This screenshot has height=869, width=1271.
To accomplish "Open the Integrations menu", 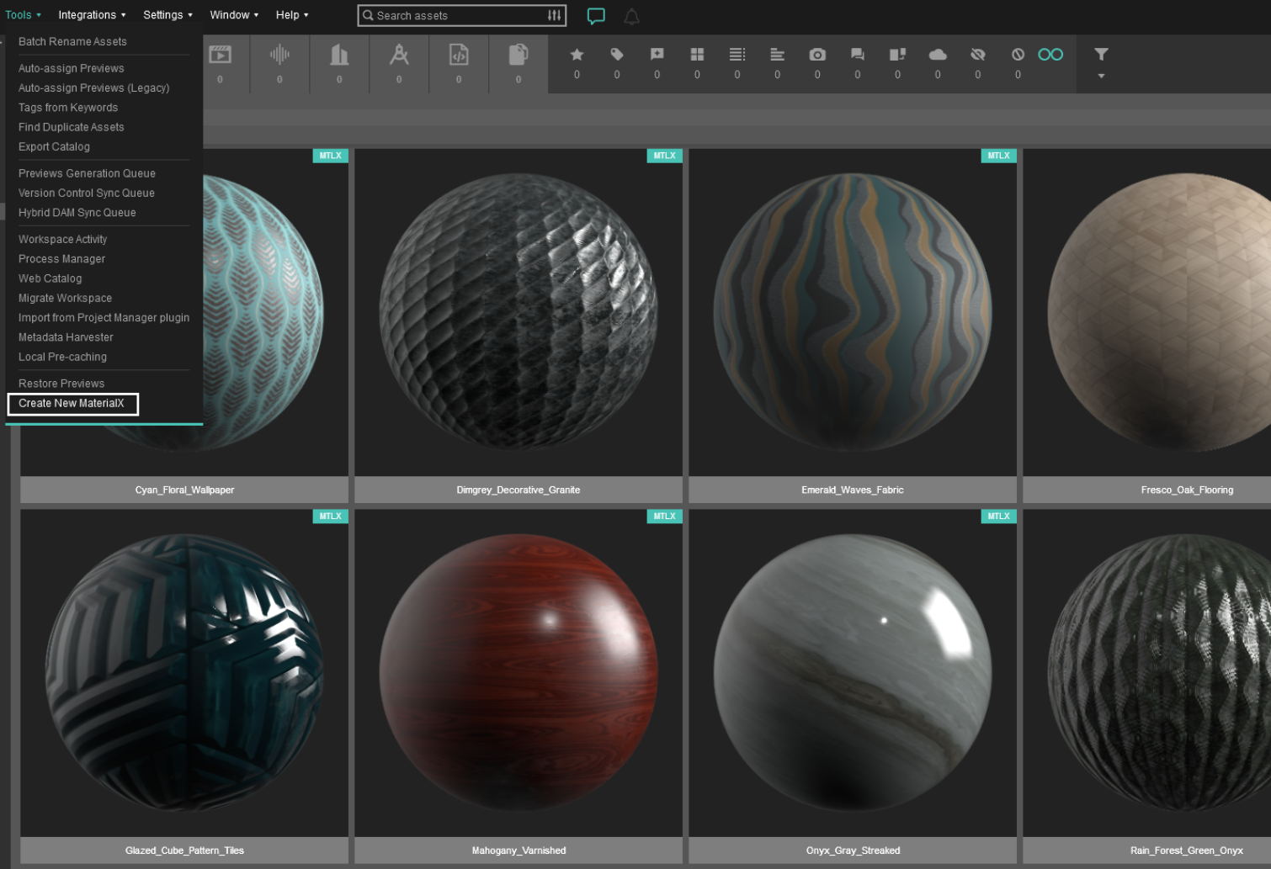I will [92, 15].
